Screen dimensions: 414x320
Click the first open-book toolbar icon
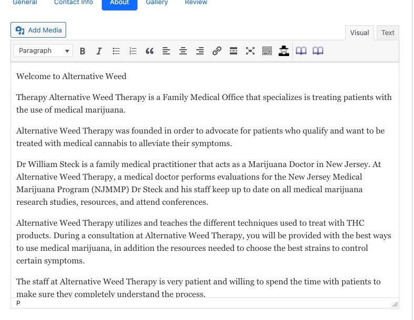pos(301,51)
